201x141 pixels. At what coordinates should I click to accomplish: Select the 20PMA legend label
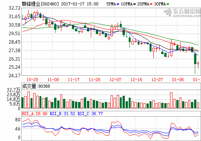[143, 4]
